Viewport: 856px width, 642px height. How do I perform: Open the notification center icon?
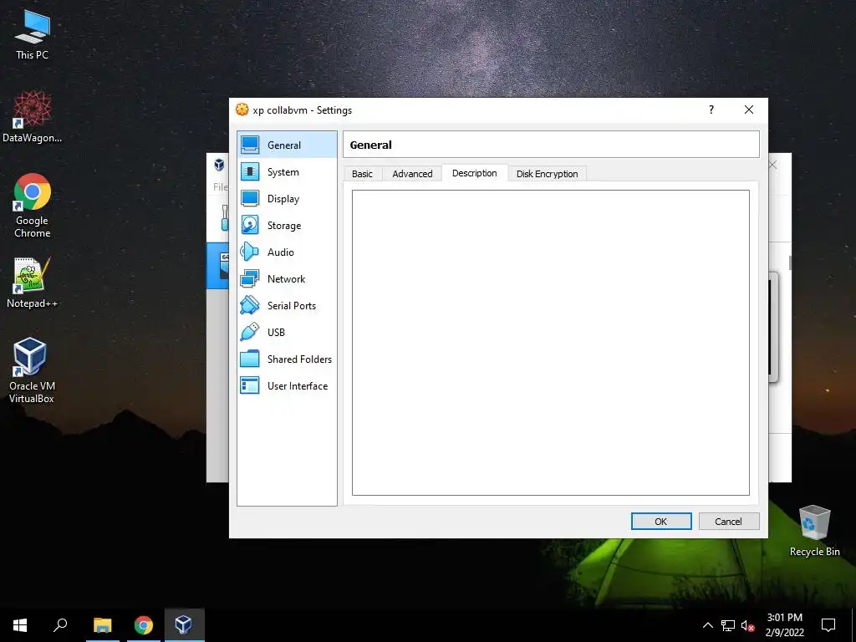click(x=828, y=625)
